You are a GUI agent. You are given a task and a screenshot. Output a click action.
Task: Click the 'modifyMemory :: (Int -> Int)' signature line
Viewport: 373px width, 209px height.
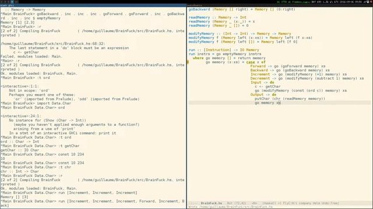point(240,34)
